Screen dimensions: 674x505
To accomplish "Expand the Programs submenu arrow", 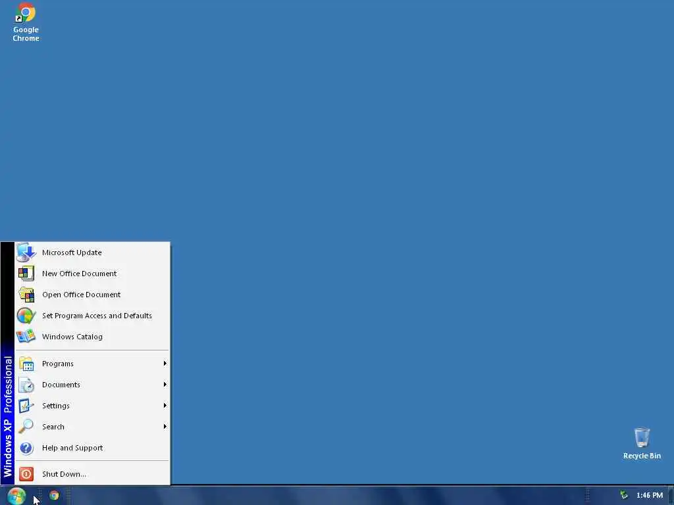I will (165, 363).
